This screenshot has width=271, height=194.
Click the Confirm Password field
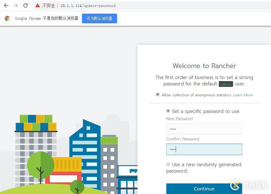coord(204,150)
